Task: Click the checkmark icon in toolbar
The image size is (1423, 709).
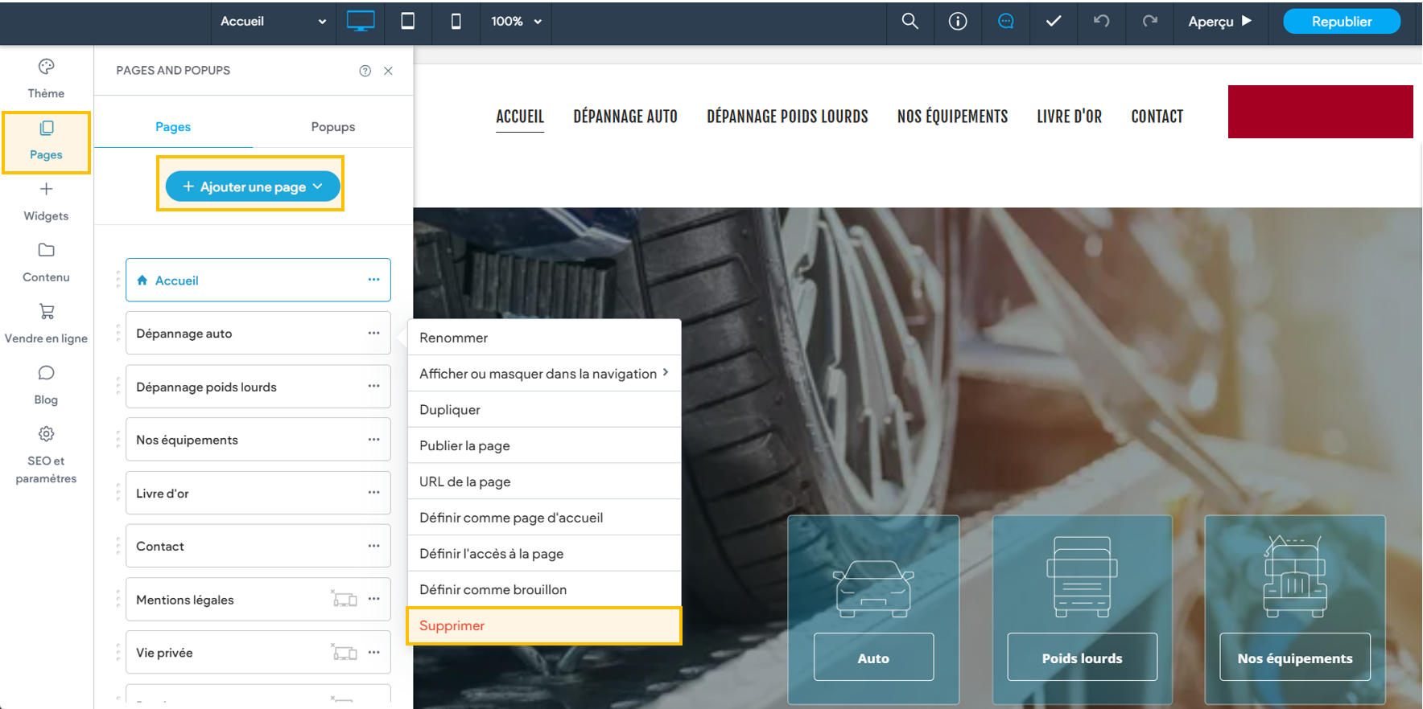Action: 1054,21
